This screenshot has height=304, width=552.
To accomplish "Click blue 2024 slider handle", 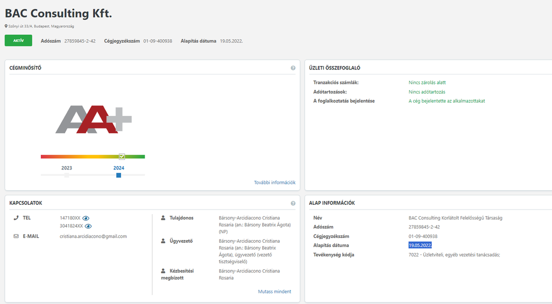I will click(x=119, y=175).
